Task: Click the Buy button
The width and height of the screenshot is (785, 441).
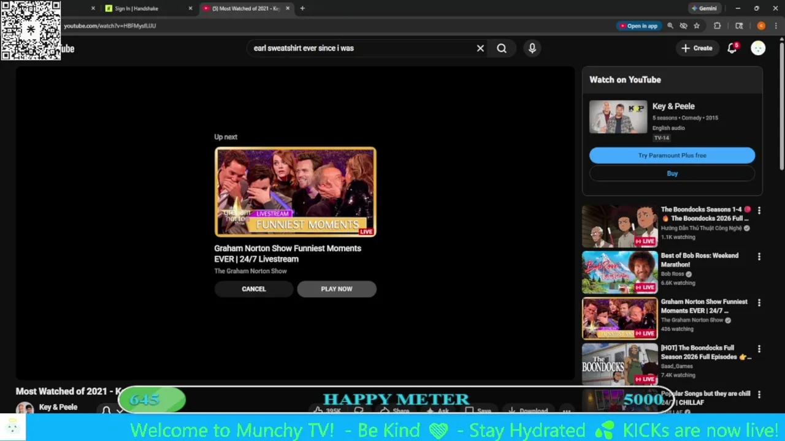Action: pos(672,173)
